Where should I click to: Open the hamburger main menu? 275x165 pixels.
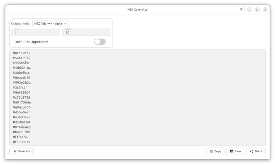click(x=241, y=10)
